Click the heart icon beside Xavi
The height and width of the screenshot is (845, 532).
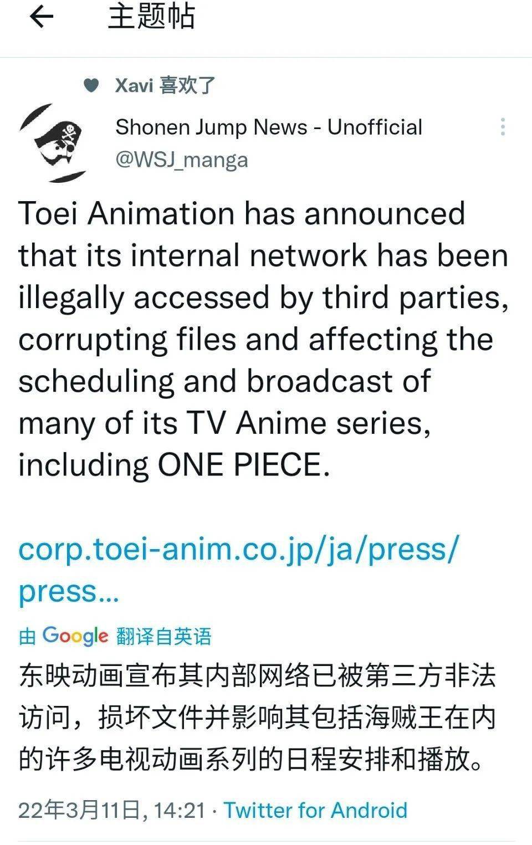[91, 85]
